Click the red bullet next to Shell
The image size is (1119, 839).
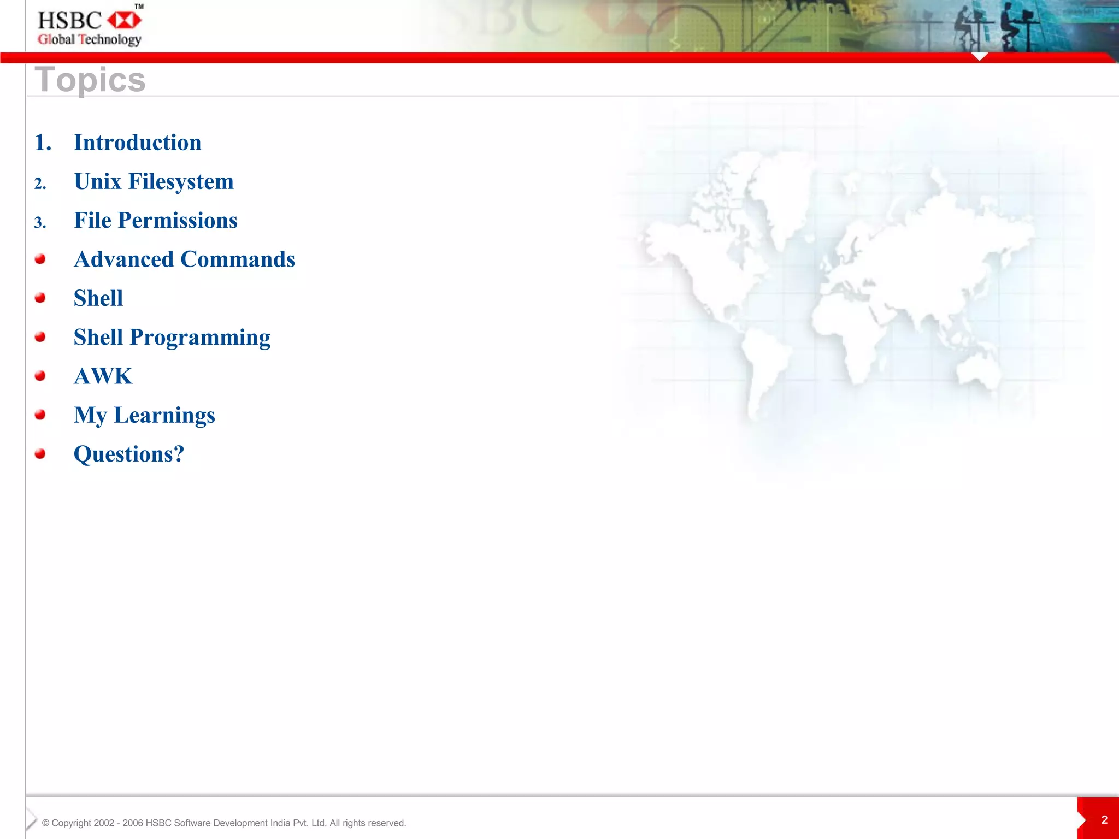click(x=40, y=298)
